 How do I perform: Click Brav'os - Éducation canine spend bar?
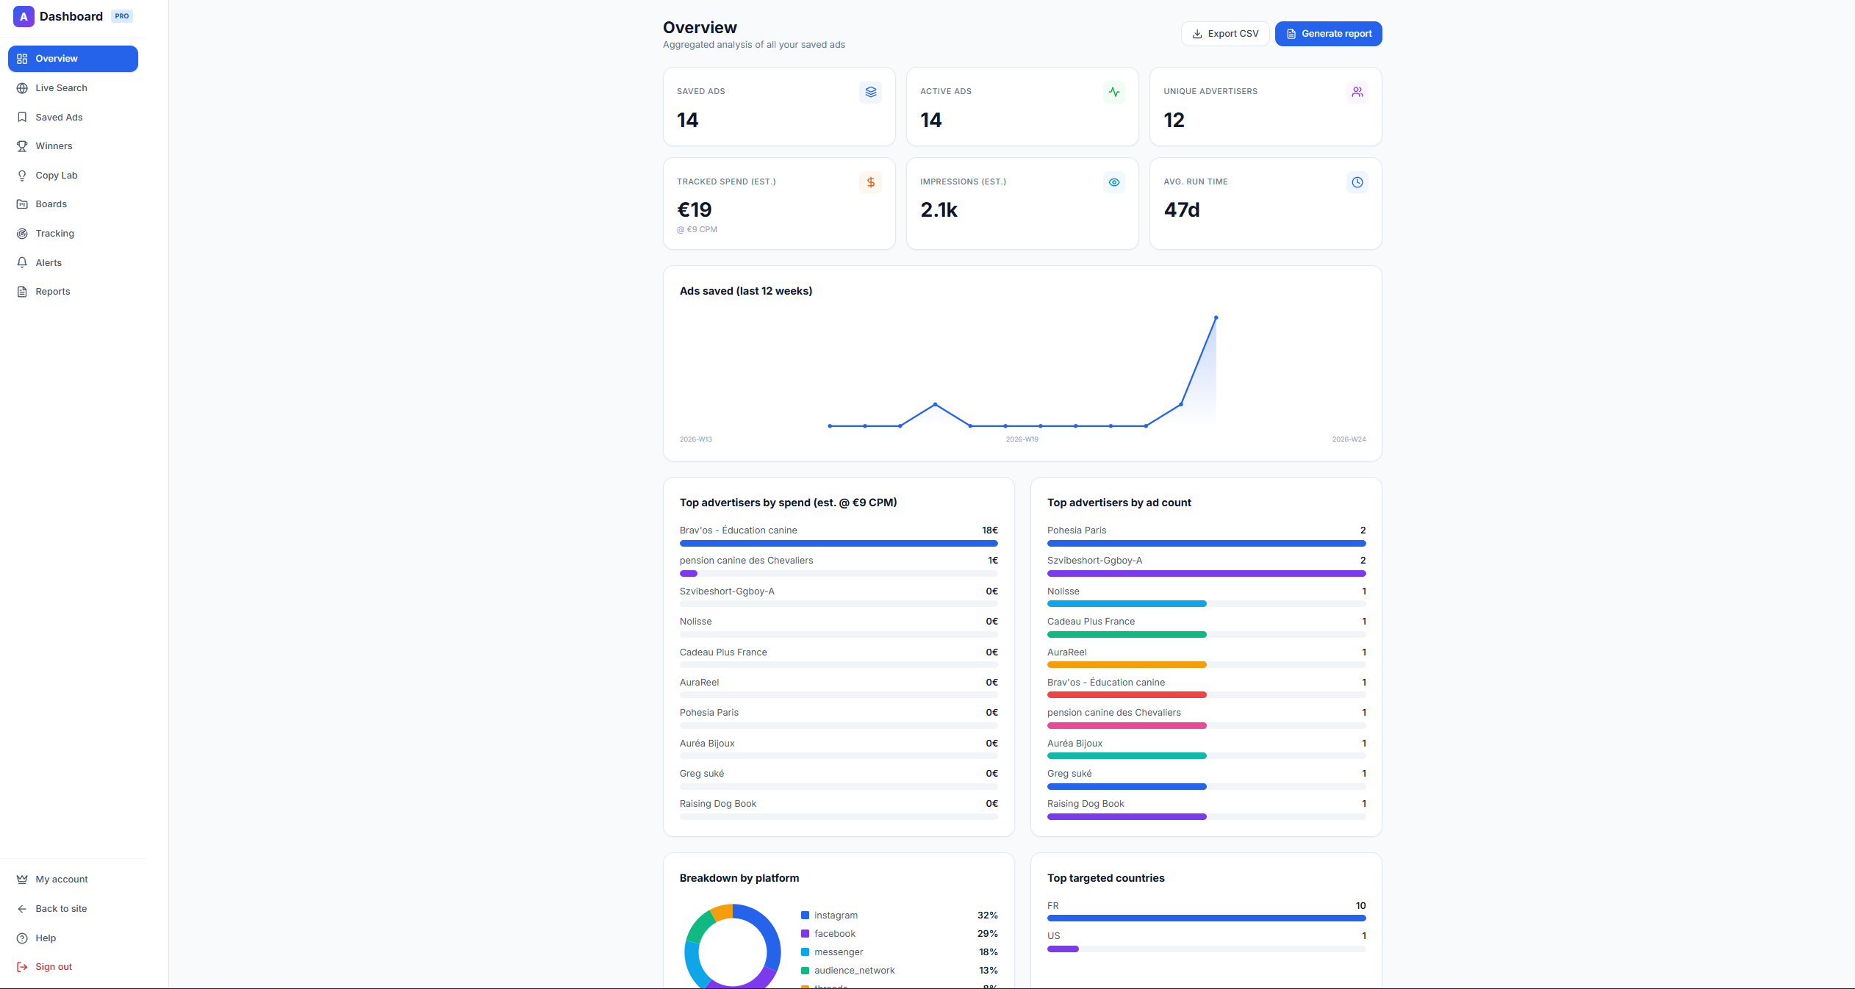coord(839,544)
